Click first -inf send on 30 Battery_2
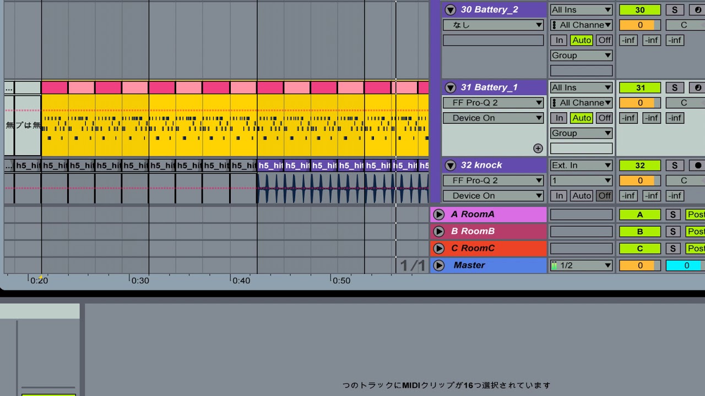705x396 pixels. [x=628, y=40]
